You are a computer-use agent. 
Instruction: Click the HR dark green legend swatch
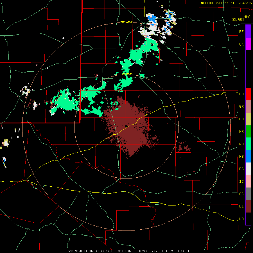tap(248, 132)
